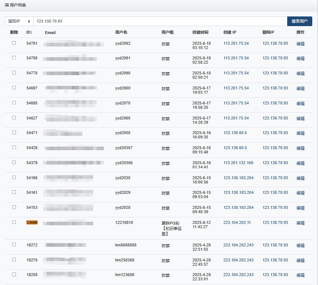Tick the checkbox for user ID 54781
The width and height of the screenshot is (318, 285).
pyautogui.click(x=14, y=43)
